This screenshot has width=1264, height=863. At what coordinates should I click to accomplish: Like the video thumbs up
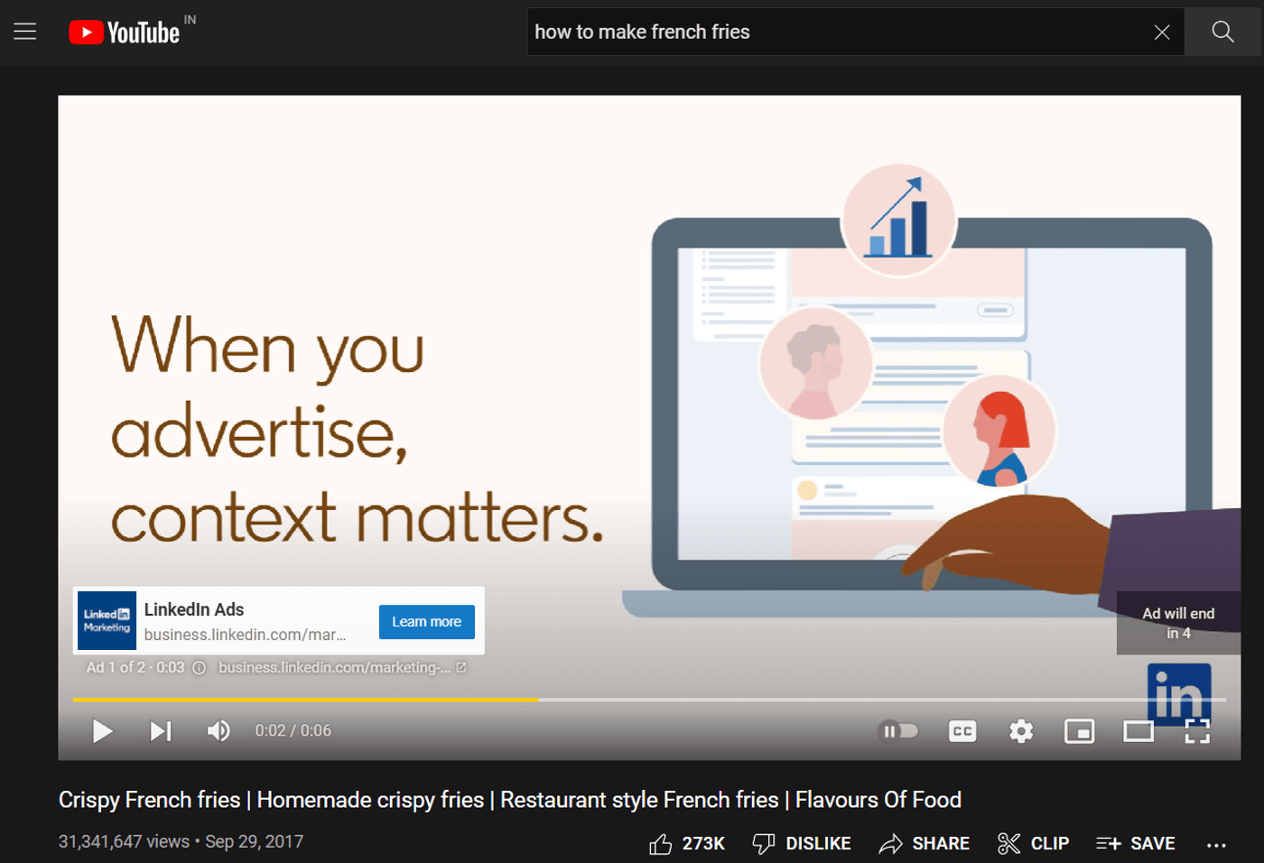tap(687, 843)
